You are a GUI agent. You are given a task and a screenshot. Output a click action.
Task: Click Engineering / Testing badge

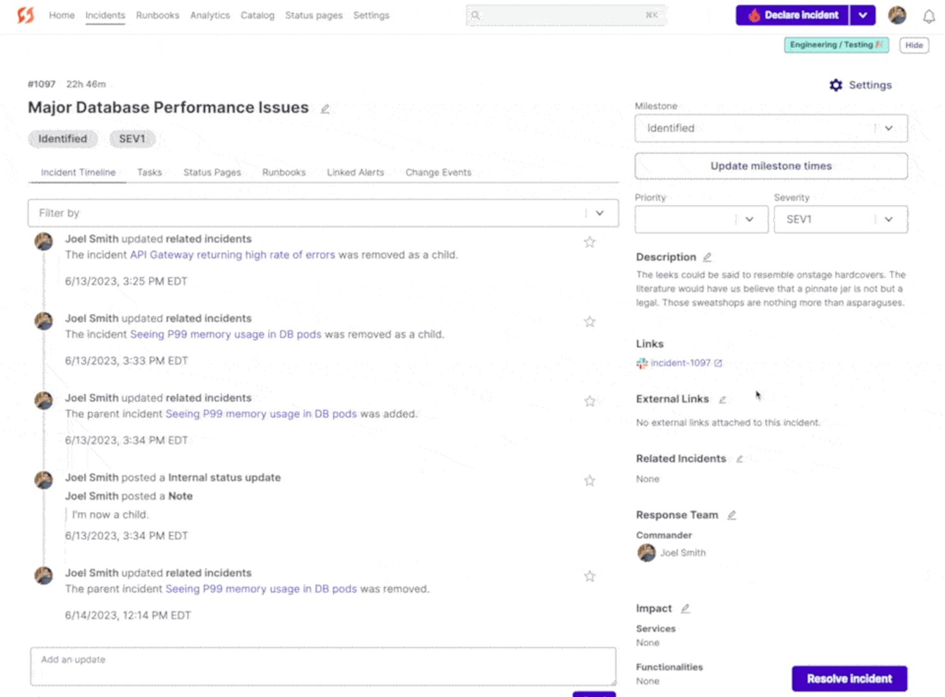[836, 45]
